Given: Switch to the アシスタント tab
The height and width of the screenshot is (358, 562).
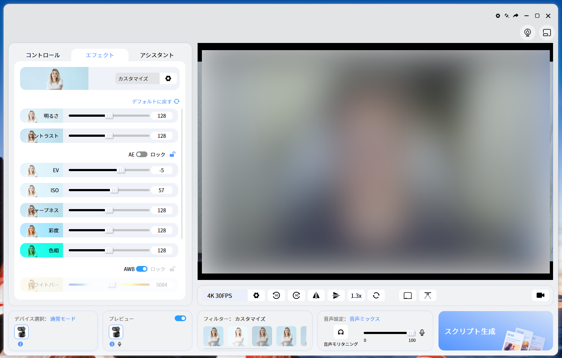Looking at the screenshot, I should pos(157,55).
